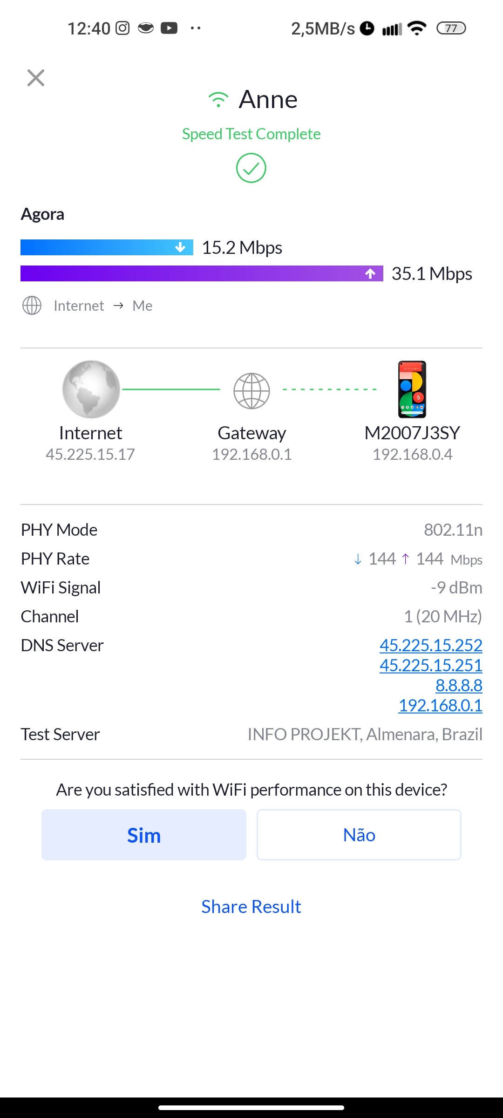This screenshot has width=503, height=1118.
Task: Tap the Test Server INFO PROJEKT row
Action: click(251, 734)
